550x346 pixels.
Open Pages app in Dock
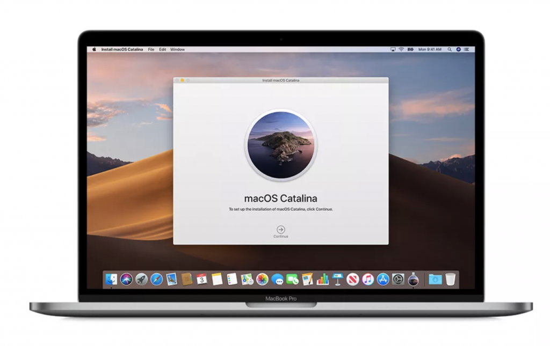(x=308, y=279)
